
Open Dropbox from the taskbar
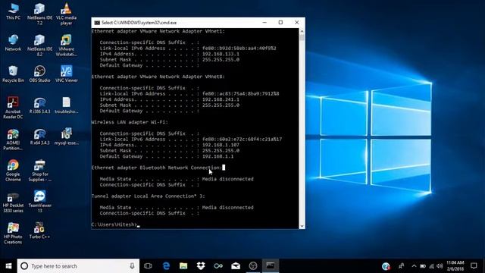tap(201, 266)
